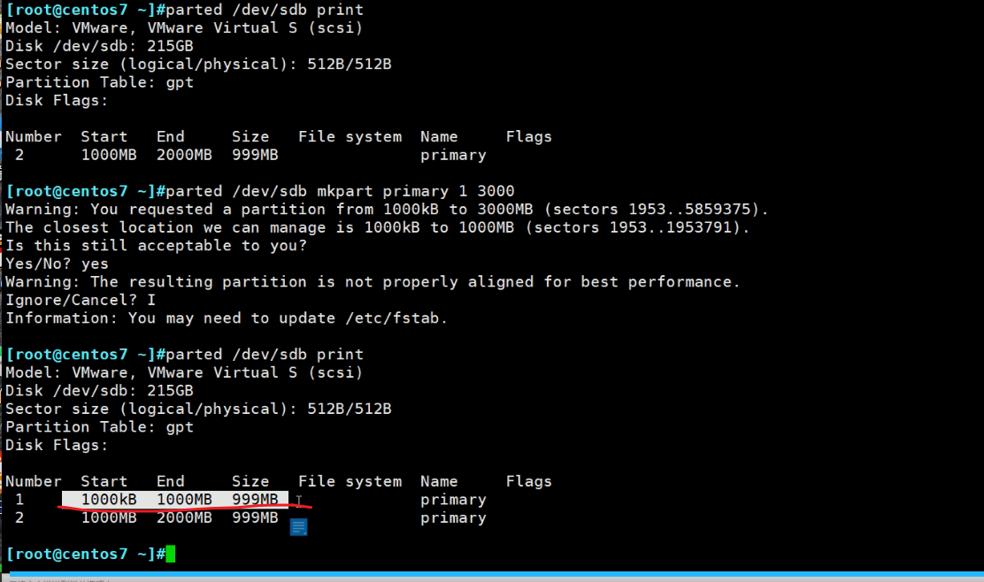The height and width of the screenshot is (582, 984).
Task: Click the 'Partition Table: gpt' line at top
Action: click(99, 82)
